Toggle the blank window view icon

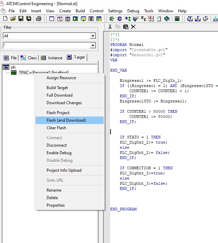click(x=52, y=19)
